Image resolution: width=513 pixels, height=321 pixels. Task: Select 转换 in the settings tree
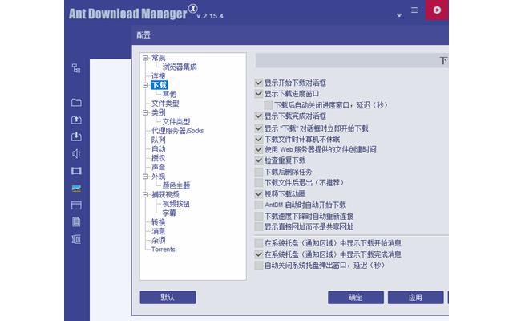tap(159, 222)
